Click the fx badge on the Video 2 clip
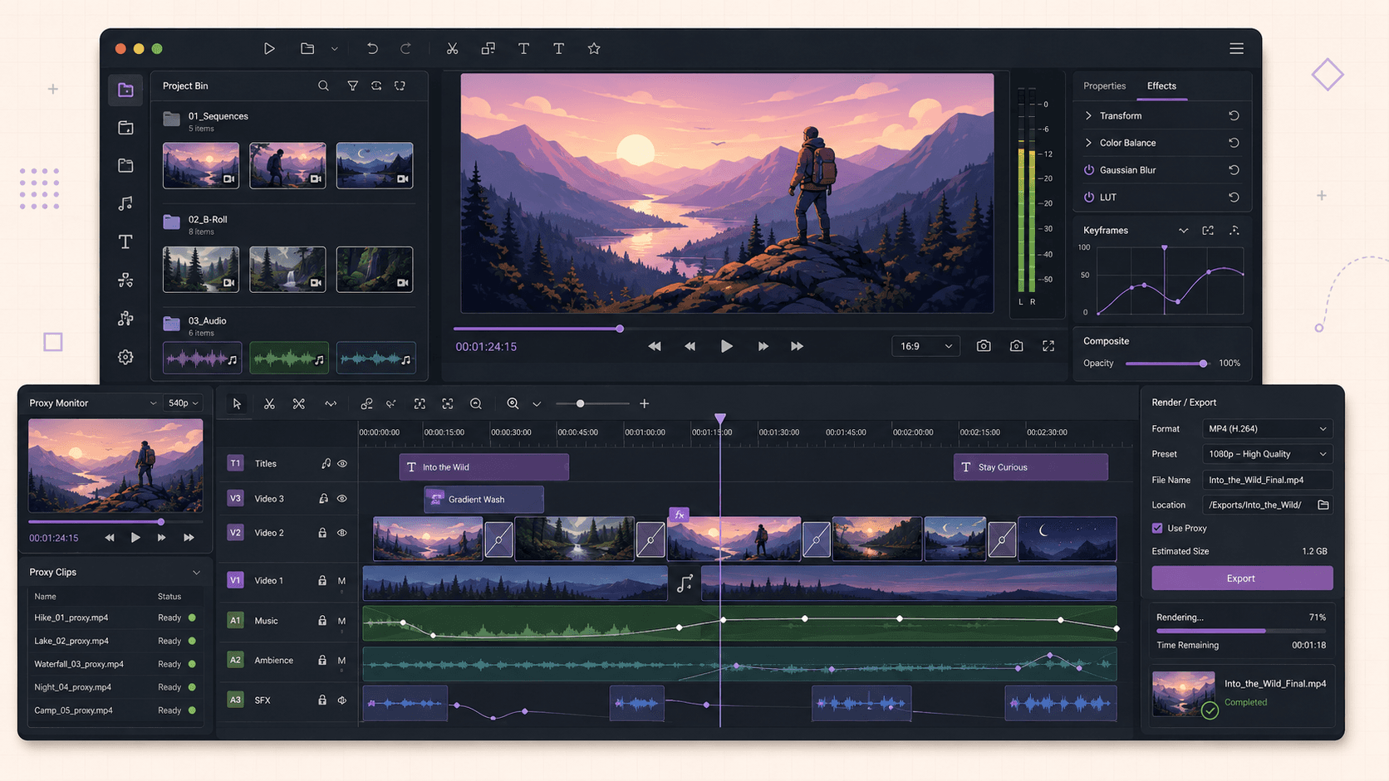 680,515
